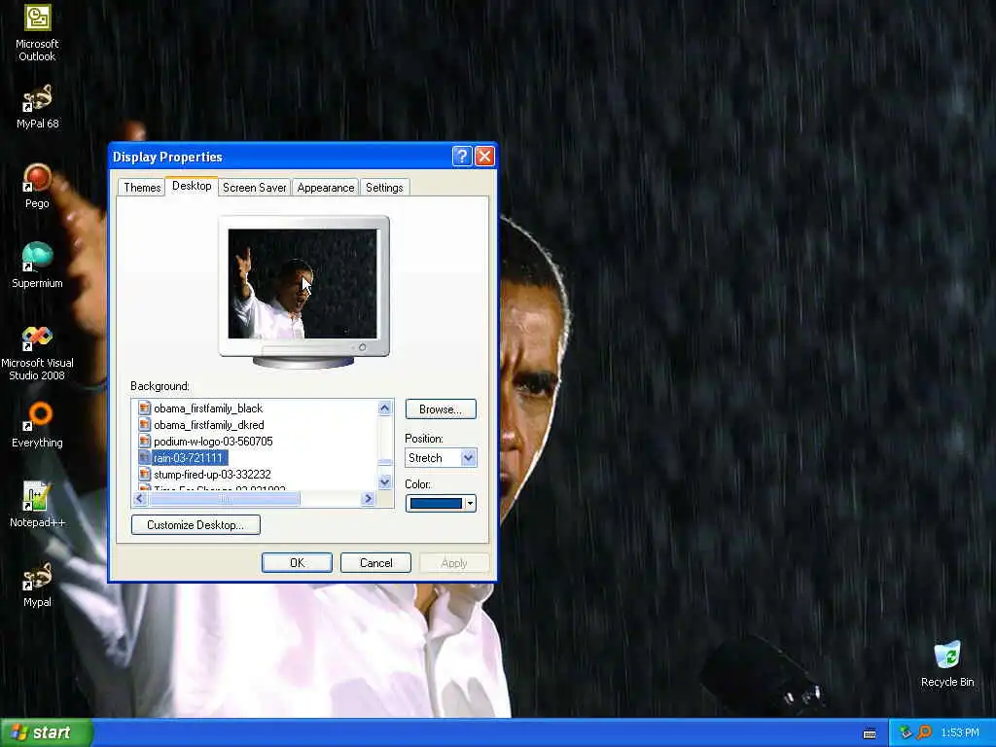This screenshot has width=996, height=747.
Task: Click Safely Remove Hardware tray icon
Action: (906, 733)
